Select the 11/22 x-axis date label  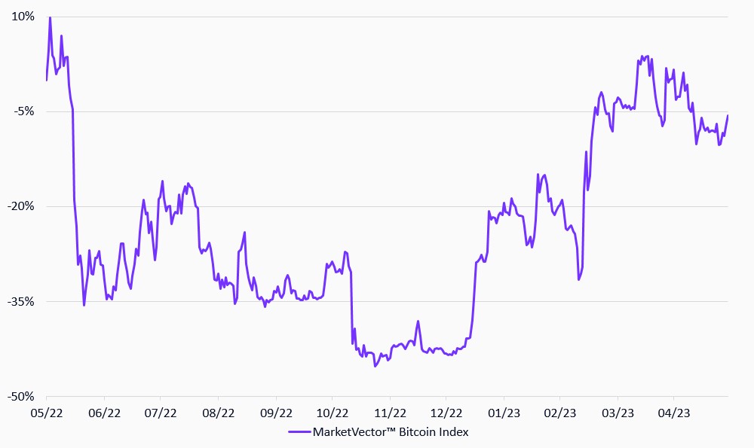click(x=389, y=413)
